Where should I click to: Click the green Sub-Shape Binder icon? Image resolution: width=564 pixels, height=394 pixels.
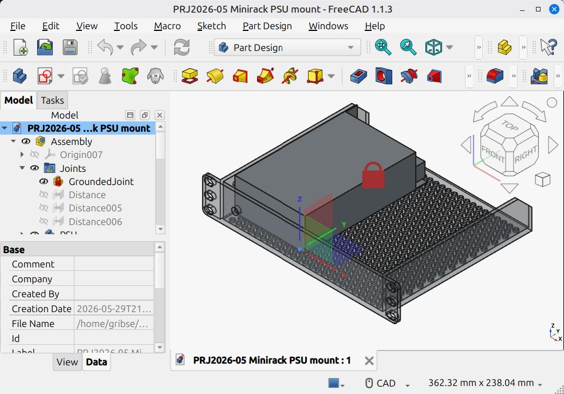point(130,76)
